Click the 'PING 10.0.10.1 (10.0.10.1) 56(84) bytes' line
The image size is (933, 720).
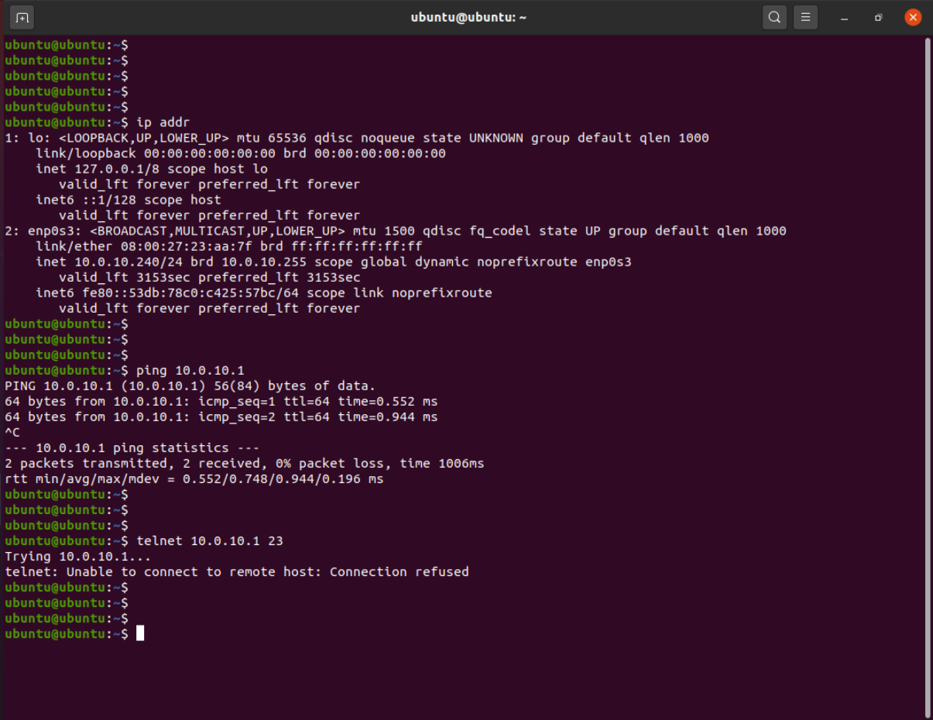190,386
